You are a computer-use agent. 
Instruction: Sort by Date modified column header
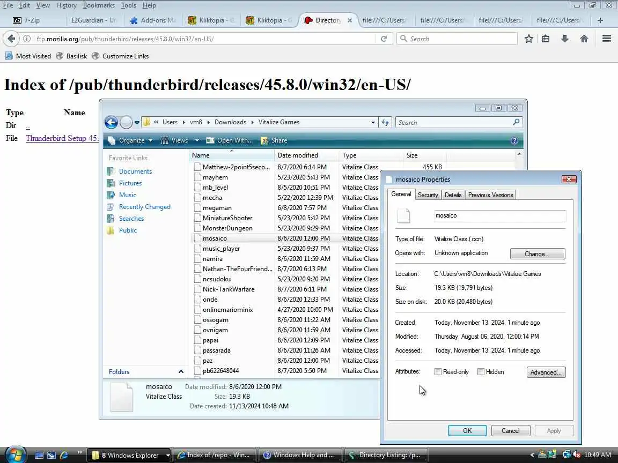[306, 155]
